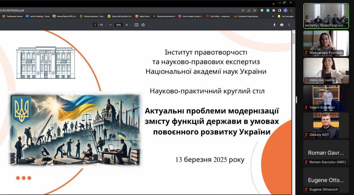This screenshot has width=354, height=195.
Task: Click the fit to page icon
Action: pyautogui.click(x=137, y=25)
